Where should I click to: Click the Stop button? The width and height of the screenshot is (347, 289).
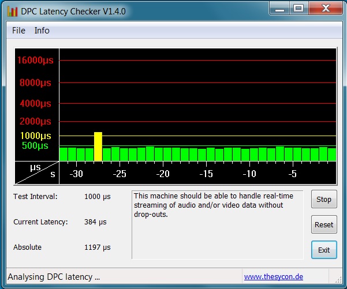click(324, 199)
